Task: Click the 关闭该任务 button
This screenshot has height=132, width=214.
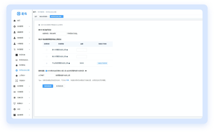Action: pyautogui.click(x=60, y=86)
